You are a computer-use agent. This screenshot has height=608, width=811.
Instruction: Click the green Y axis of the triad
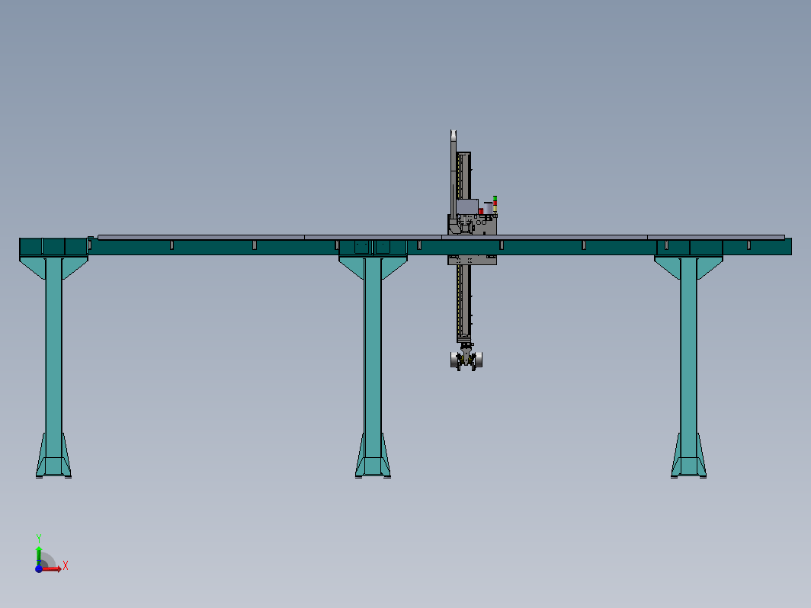pyautogui.click(x=39, y=555)
